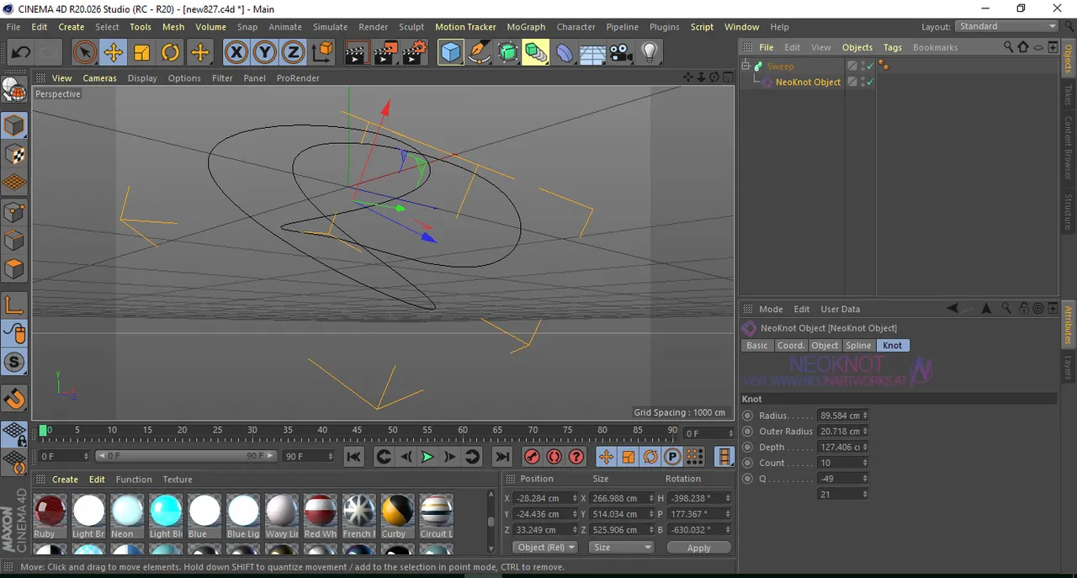The height and width of the screenshot is (578, 1077).
Task: Select the Scale tool
Action: (141, 53)
